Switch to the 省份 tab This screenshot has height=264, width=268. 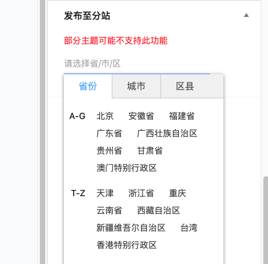pyautogui.click(x=88, y=86)
